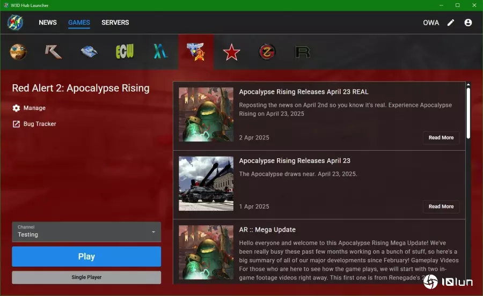Open the Apocalypse tank thumbnail image
The width and height of the screenshot is (483, 296).
click(206, 183)
